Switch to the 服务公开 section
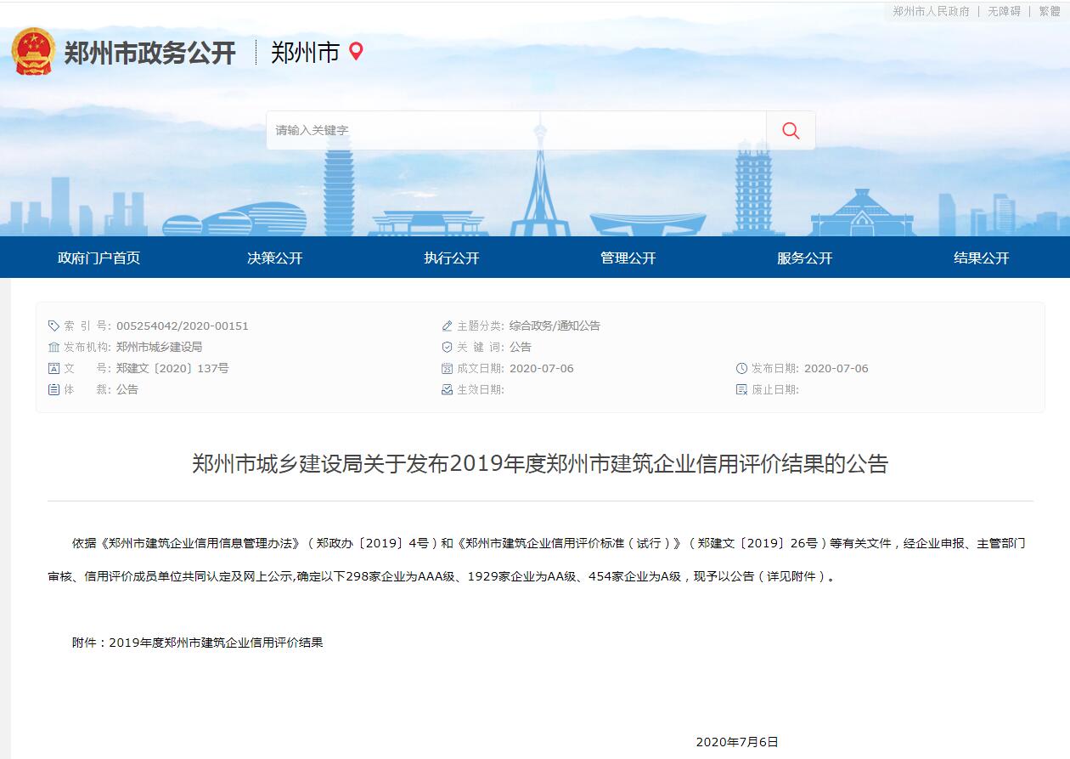The width and height of the screenshot is (1070, 759). pos(805,258)
